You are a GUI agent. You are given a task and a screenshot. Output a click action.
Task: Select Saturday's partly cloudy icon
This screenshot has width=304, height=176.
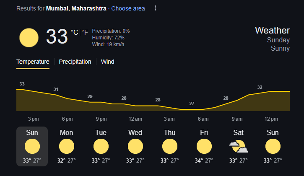click(239, 147)
